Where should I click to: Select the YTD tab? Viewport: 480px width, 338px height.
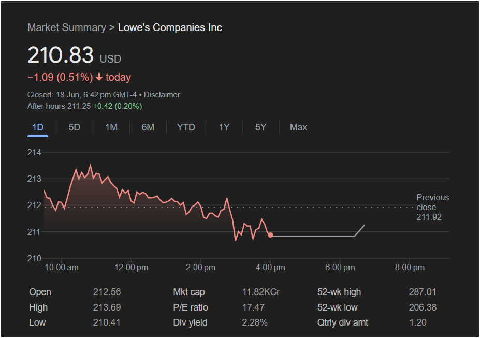[186, 127]
